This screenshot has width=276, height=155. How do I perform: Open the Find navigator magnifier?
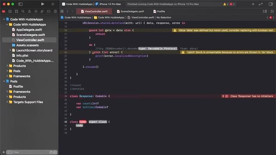pos(23,12)
